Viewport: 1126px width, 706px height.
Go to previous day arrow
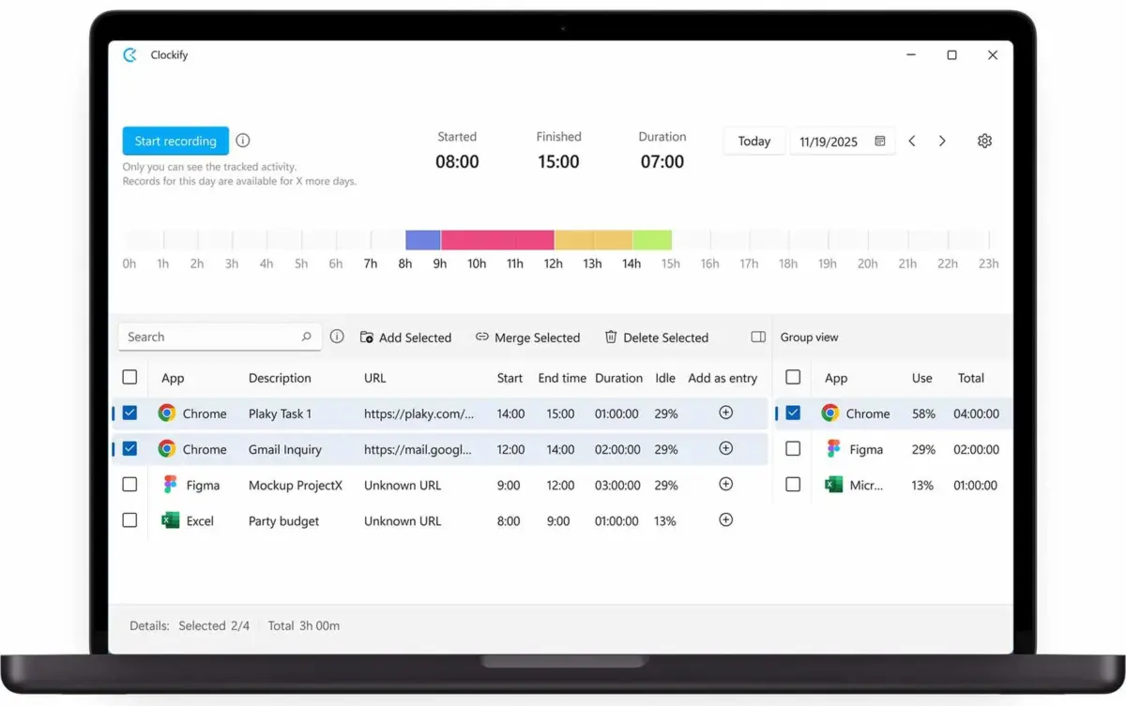912,142
